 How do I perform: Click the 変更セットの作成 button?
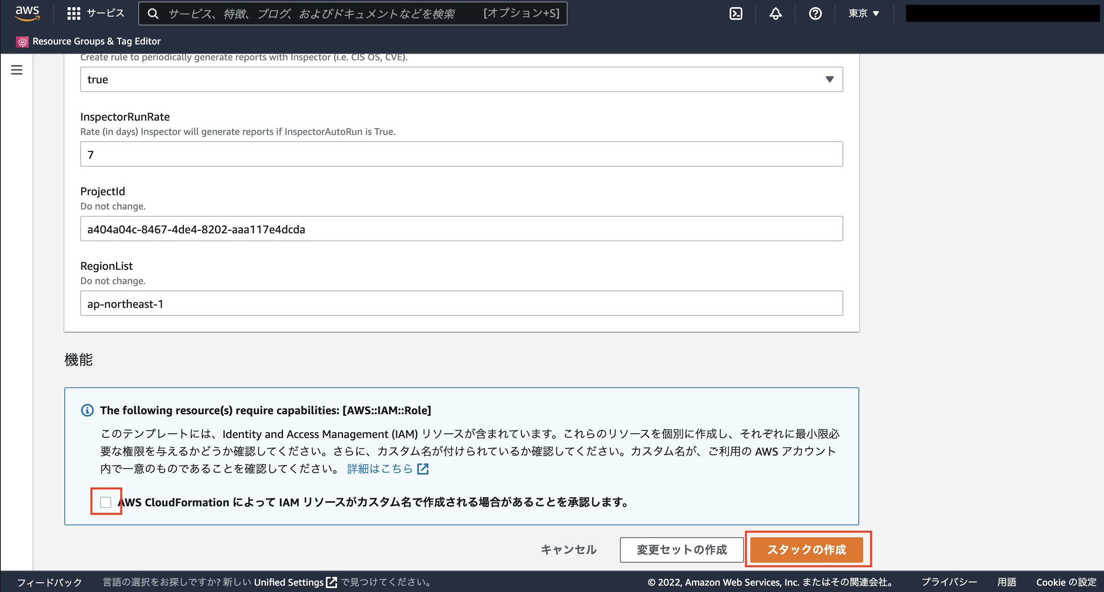[682, 550]
